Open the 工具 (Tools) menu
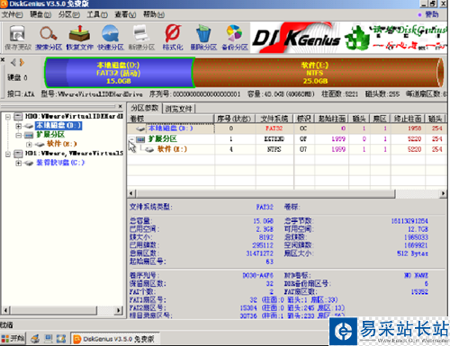This screenshot has height=346, width=450. (97, 14)
